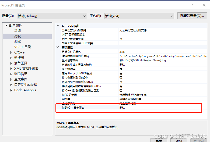
Task: Select the 浏览信息 tree item
Action: tap(21, 74)
